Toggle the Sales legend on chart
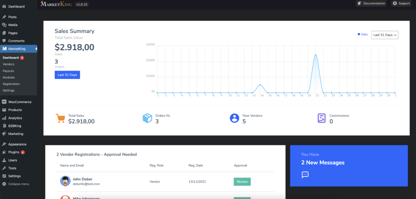 363,35
